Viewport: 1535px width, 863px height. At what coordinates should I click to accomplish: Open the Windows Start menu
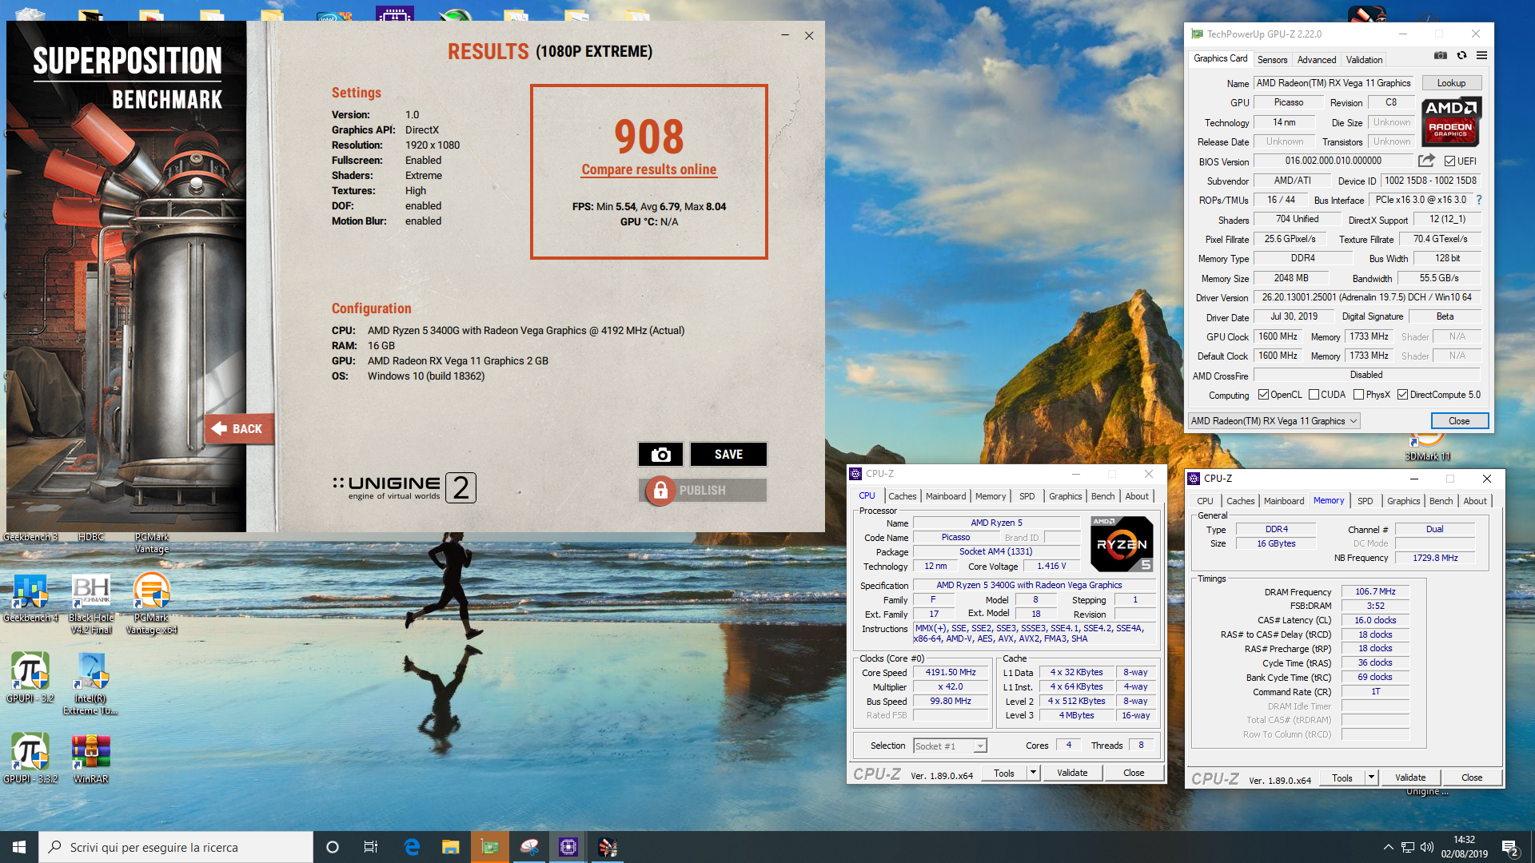point(19,847)
